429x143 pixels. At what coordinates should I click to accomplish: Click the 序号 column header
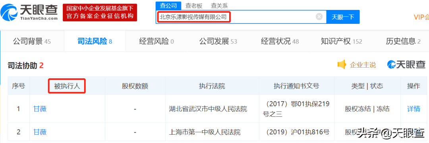click(19, 86)
